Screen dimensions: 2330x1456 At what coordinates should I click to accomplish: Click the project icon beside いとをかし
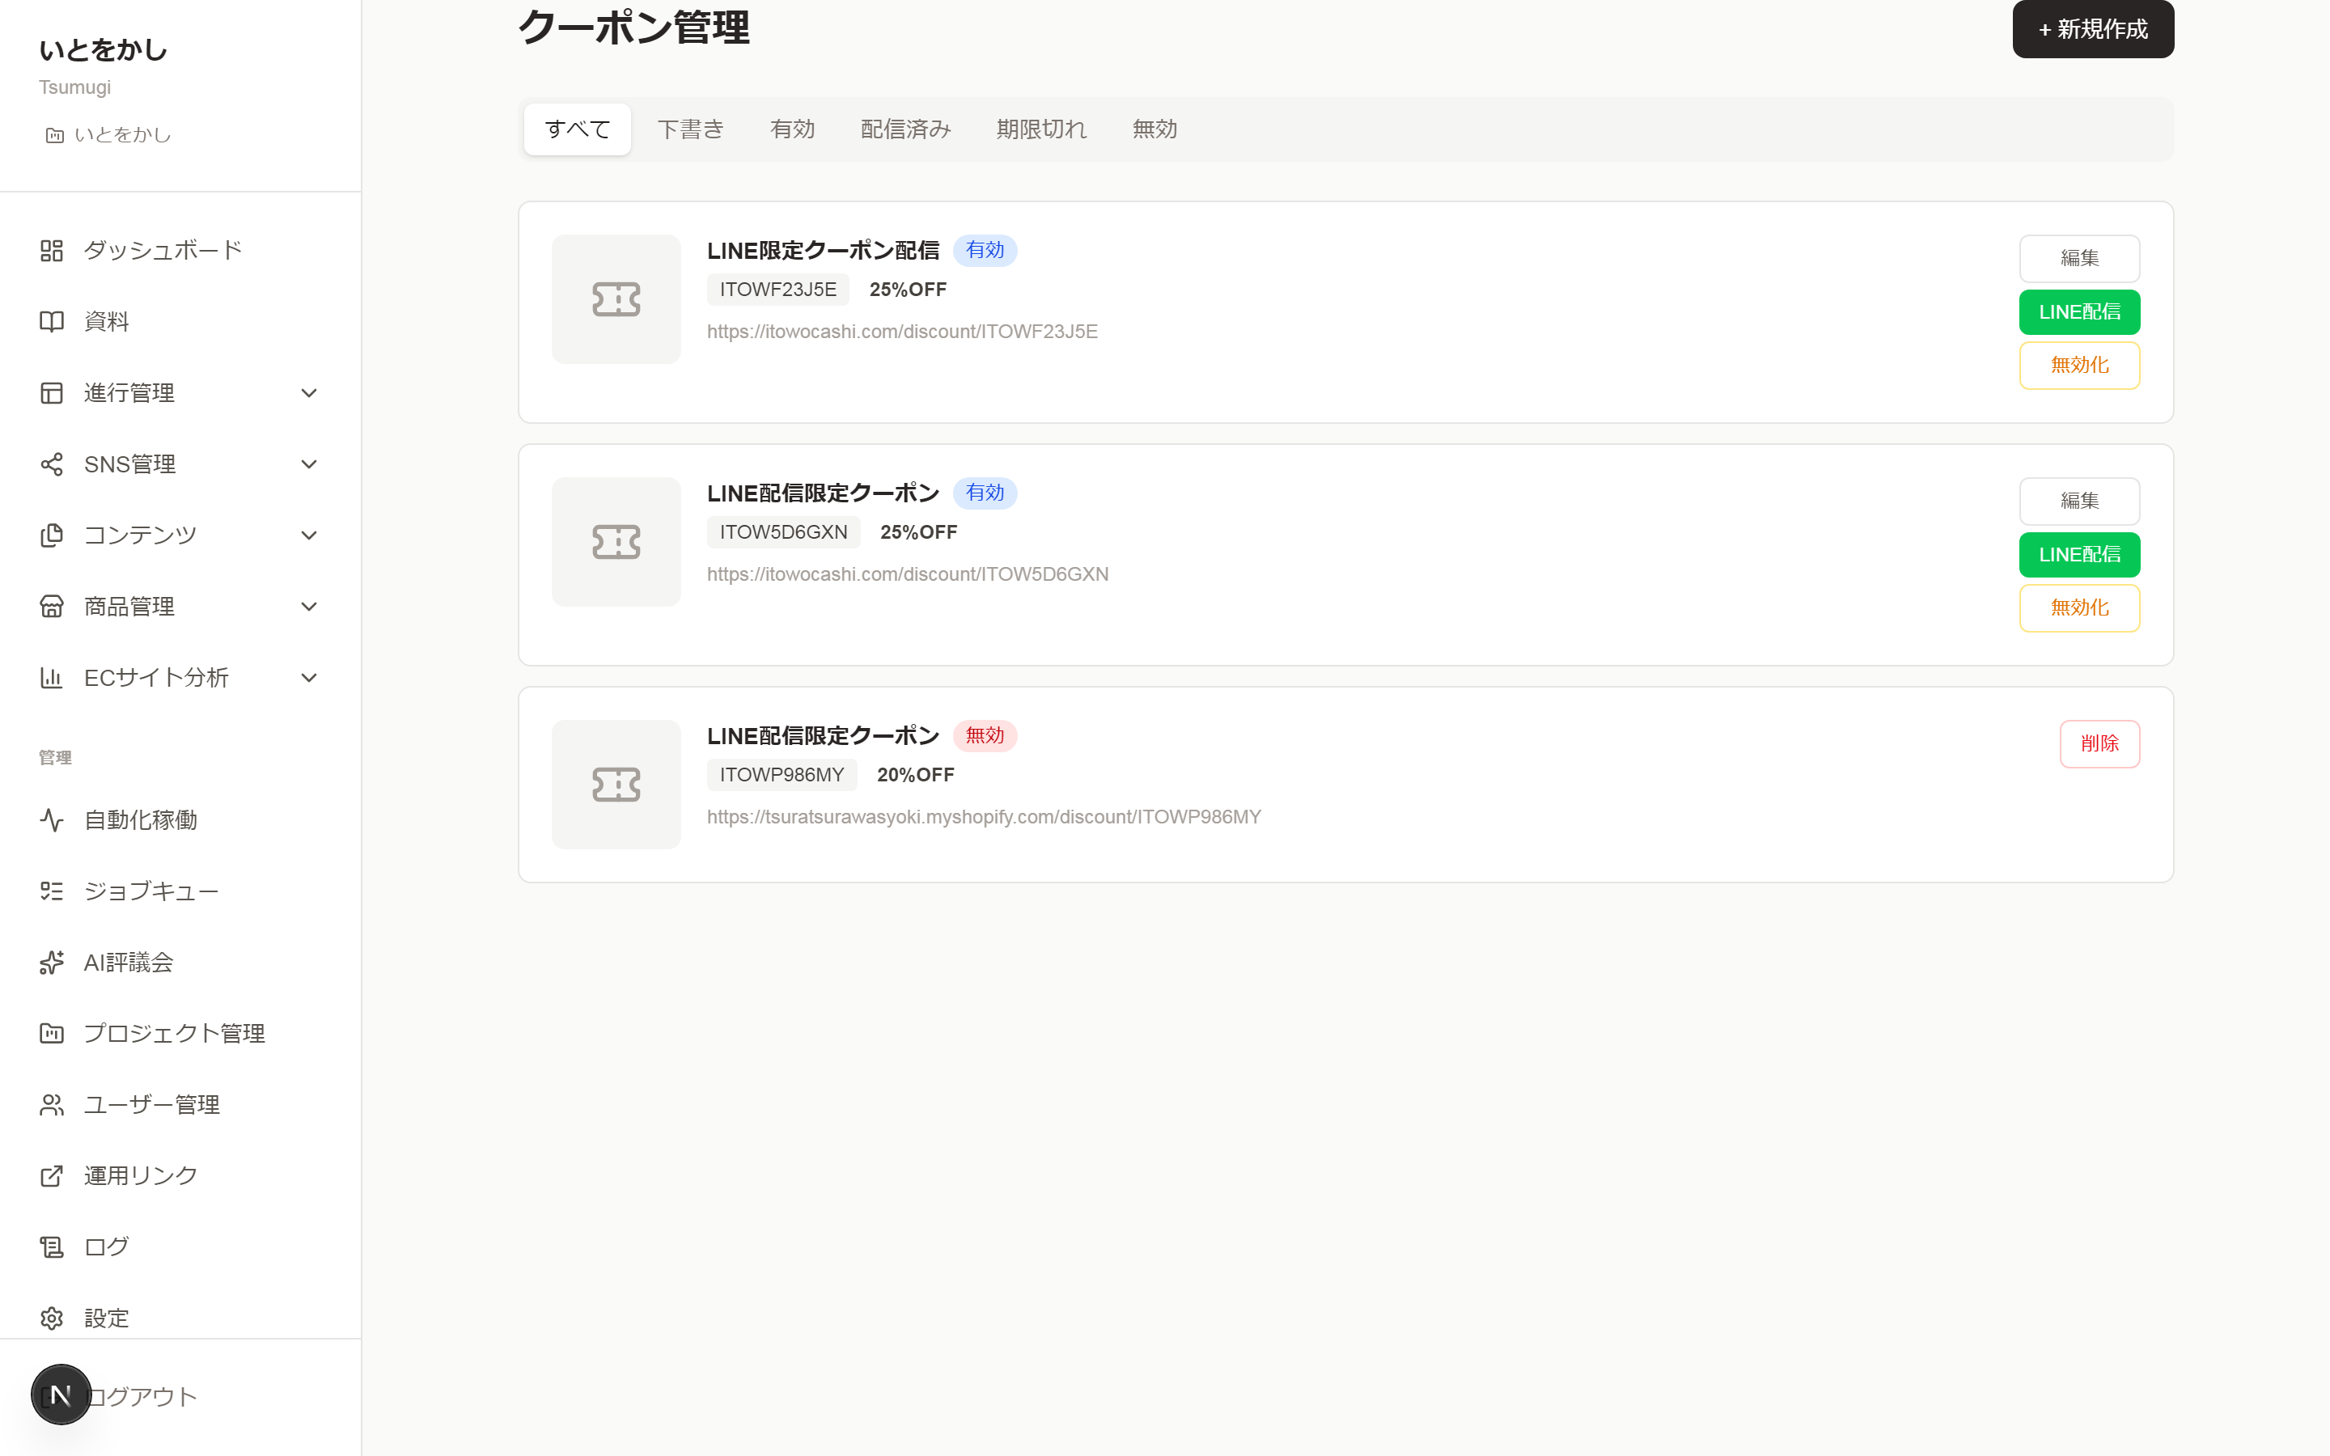click(55, 136)
